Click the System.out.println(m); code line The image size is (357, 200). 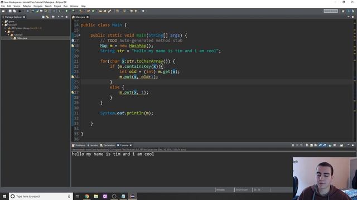[x=127, y=113]
